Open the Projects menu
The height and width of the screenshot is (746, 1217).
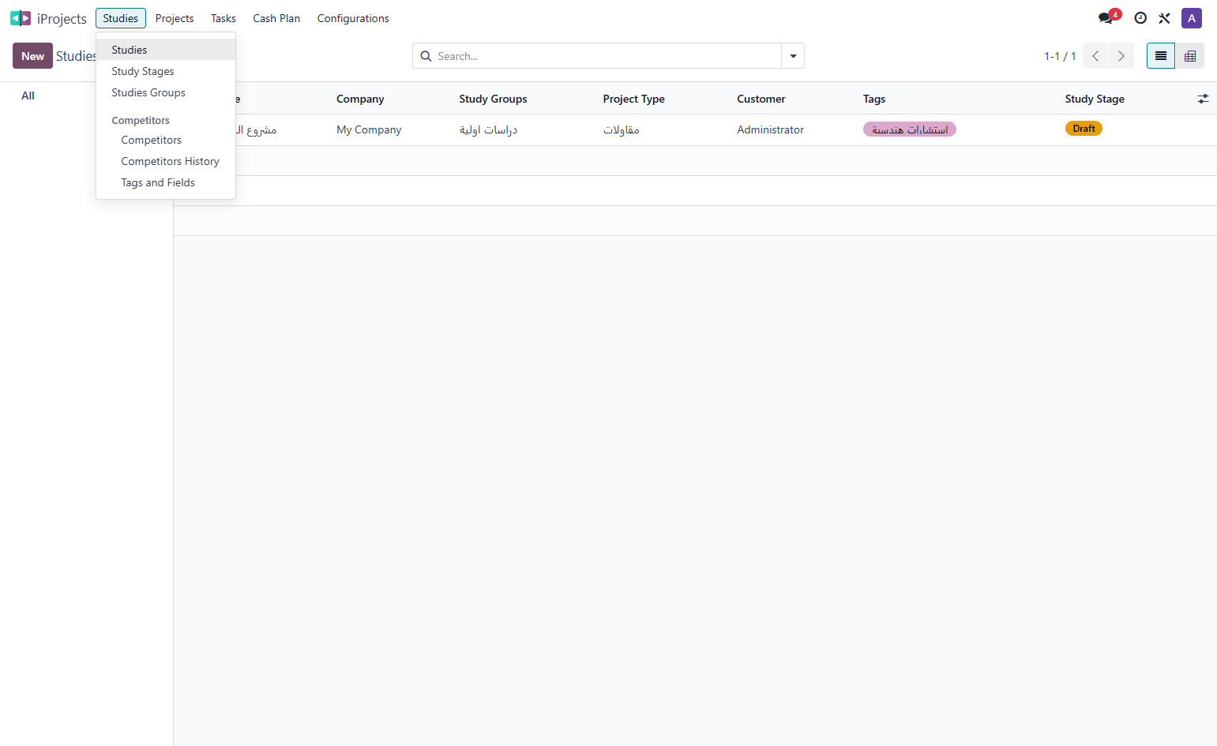[175, 18]
